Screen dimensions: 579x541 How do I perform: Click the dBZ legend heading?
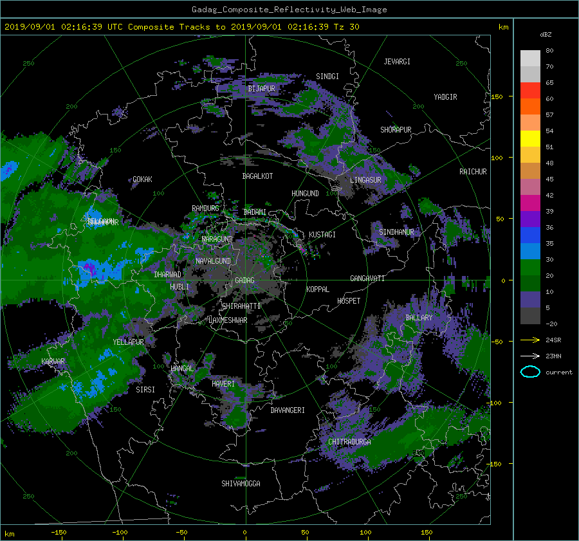coord(546,35)
